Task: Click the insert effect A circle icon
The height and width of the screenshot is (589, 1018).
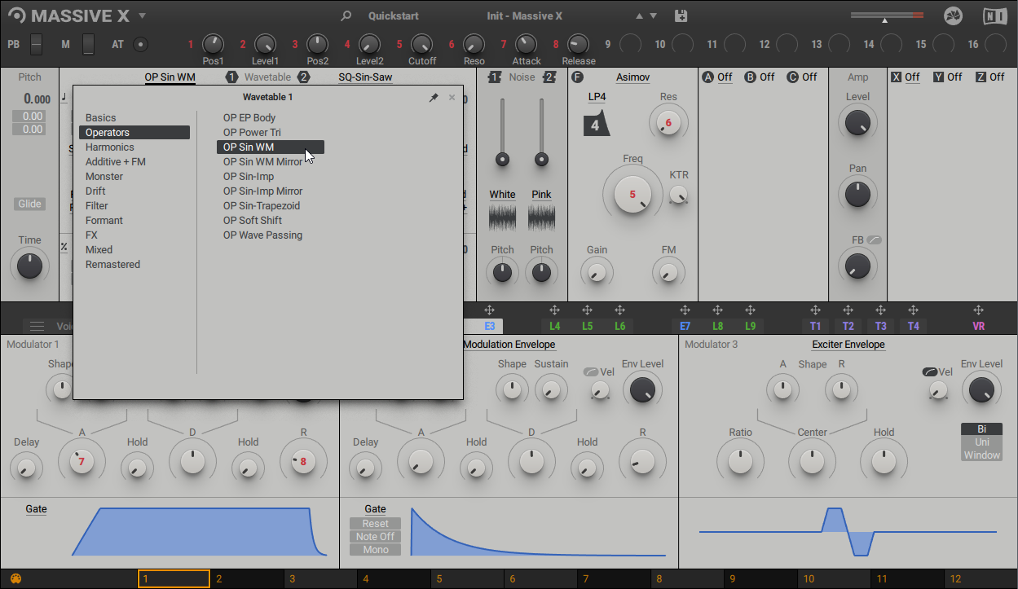Action: click(x=707, y=77)
